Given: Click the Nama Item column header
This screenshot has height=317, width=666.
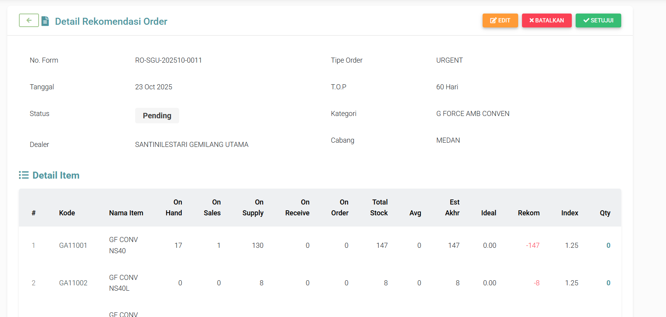Looking at the screenshot, I should 126,213.
